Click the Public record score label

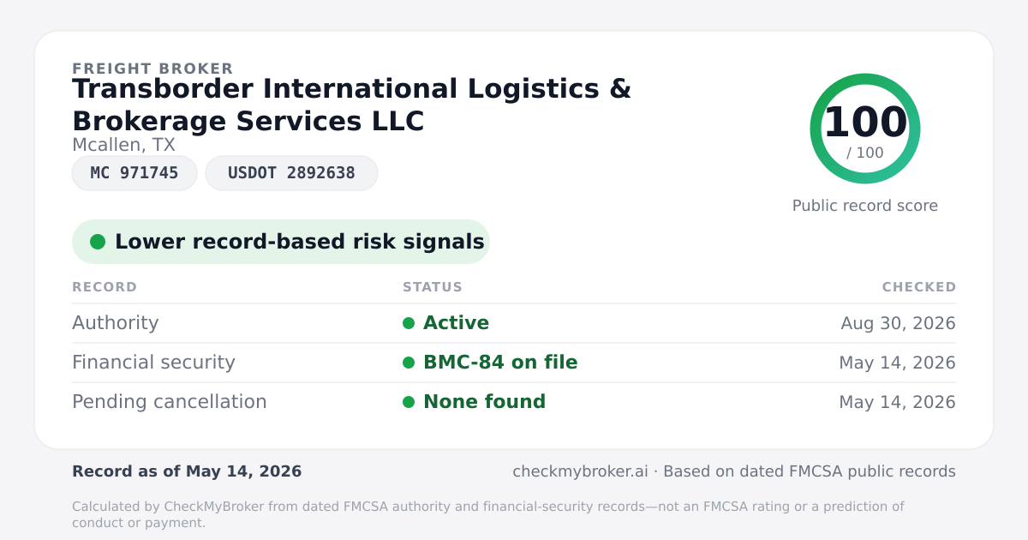click(865, 206)
